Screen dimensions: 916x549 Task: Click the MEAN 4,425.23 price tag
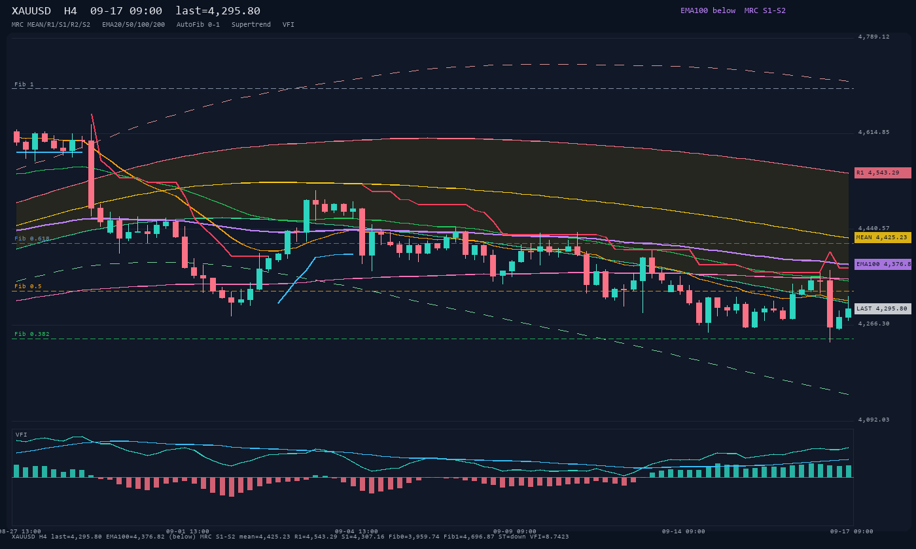point(883,237)
